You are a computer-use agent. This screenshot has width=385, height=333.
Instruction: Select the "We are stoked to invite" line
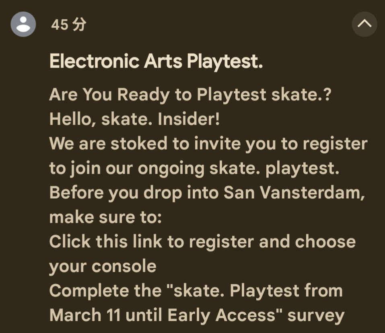point(208,144)
